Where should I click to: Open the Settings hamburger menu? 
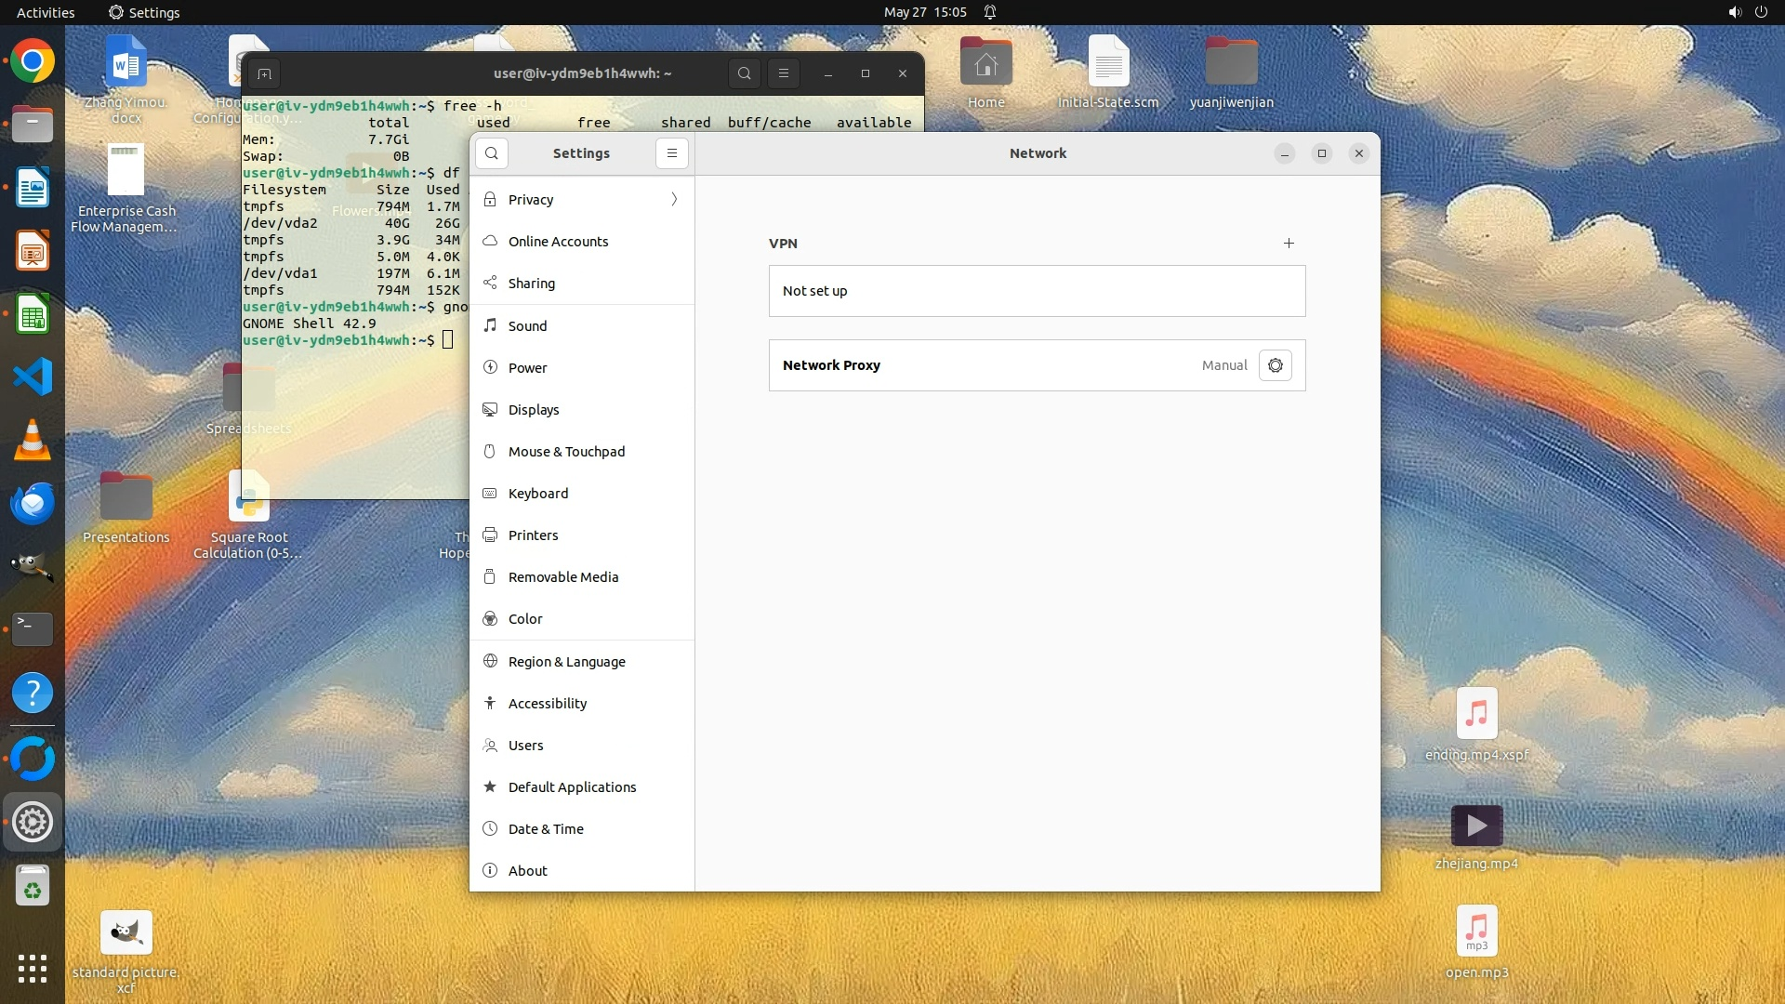672,153
